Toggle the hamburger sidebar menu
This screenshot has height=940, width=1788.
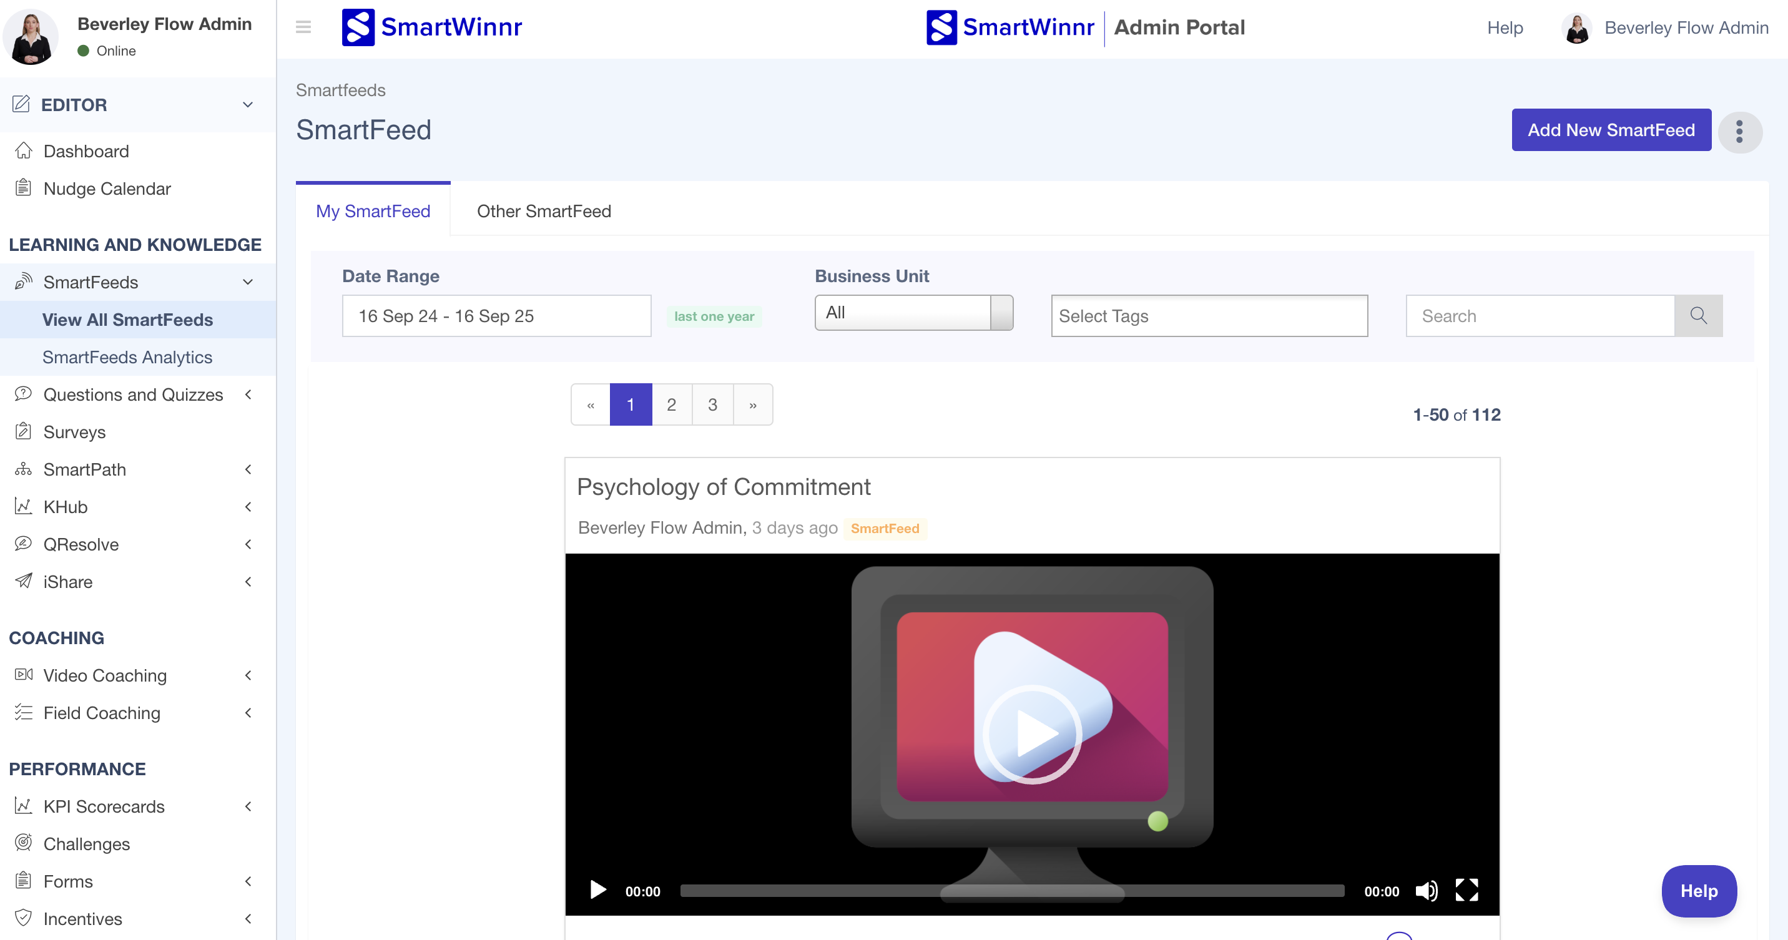303,27
